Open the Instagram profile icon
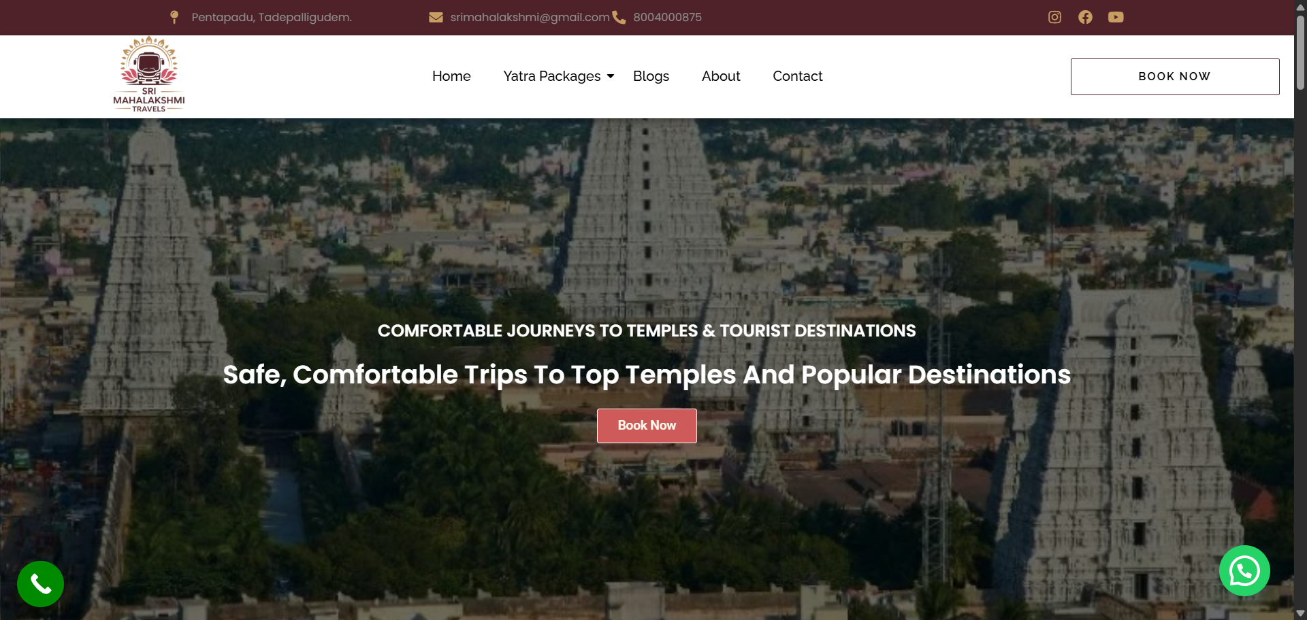Viewport: 1307px width, 620px height. [x=1054, y=17]
